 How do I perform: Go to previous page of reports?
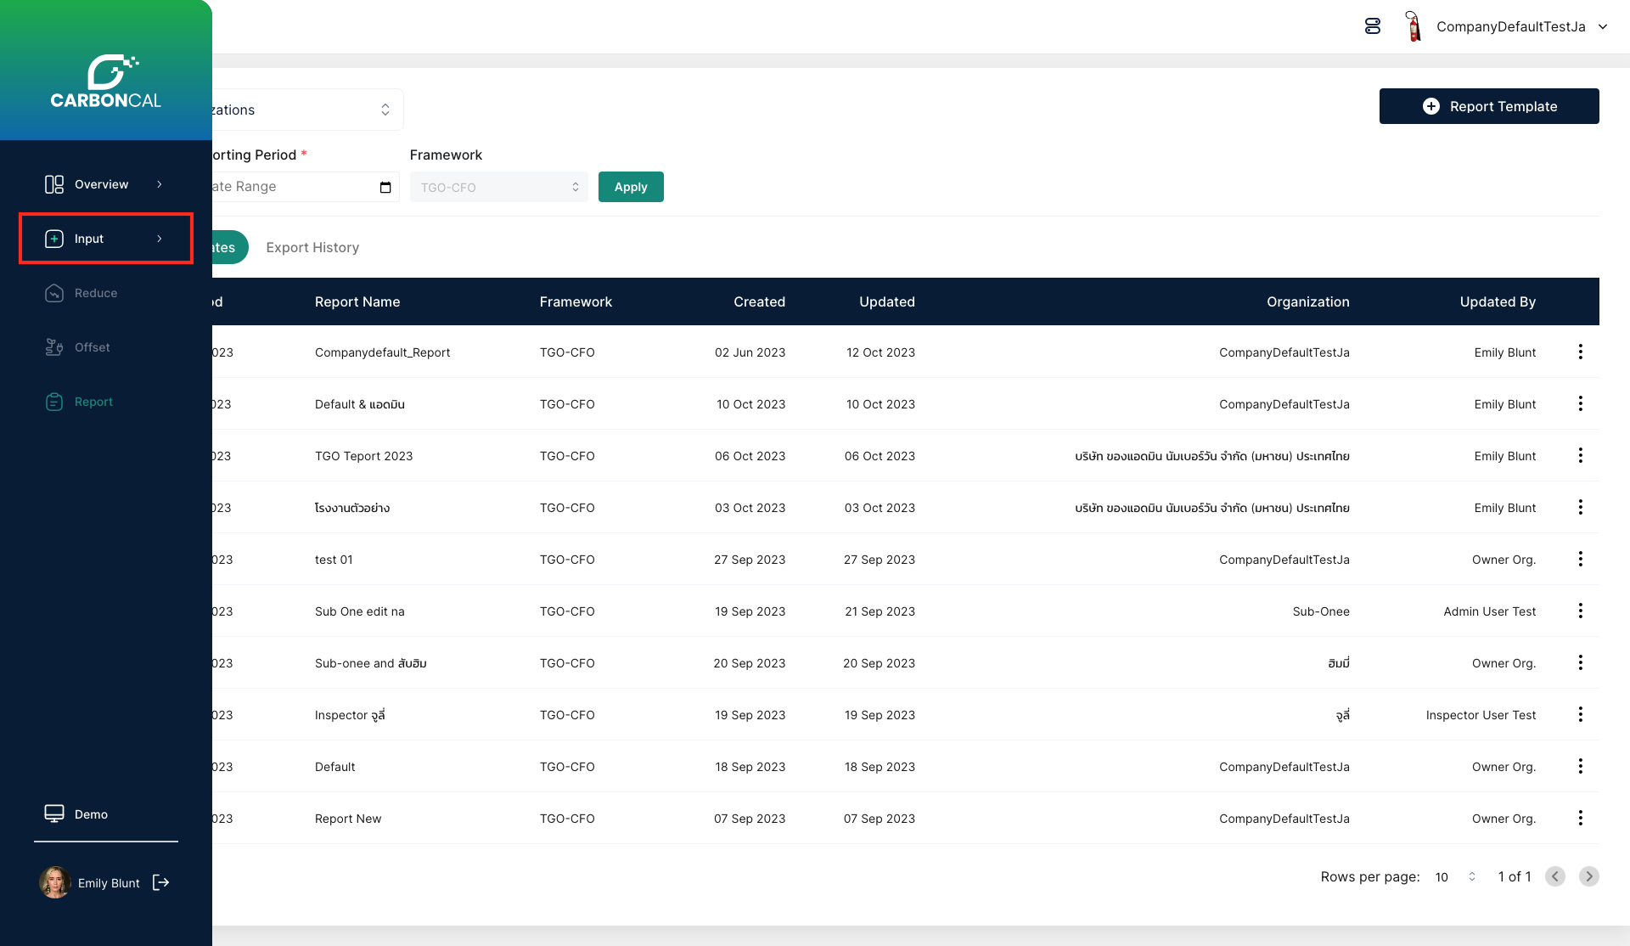pyautogui.click(x=1554, y=876)
